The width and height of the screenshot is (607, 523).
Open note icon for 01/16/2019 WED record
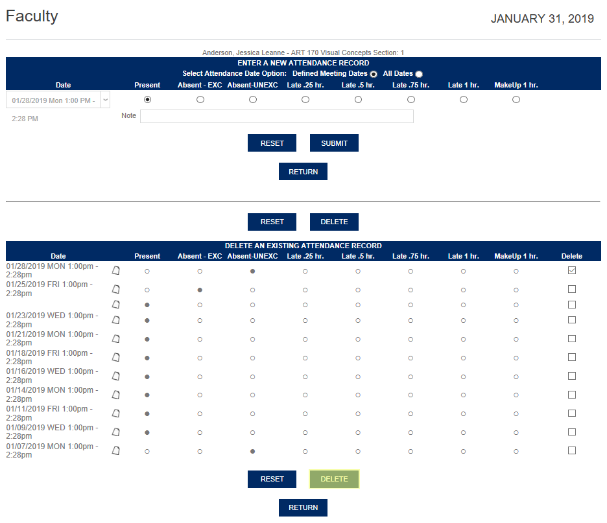coord(115,376)
